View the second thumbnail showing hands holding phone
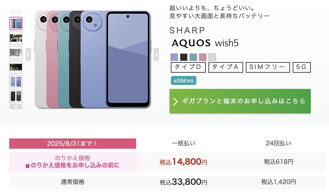 pyautogui.click(x=16, y=38)
